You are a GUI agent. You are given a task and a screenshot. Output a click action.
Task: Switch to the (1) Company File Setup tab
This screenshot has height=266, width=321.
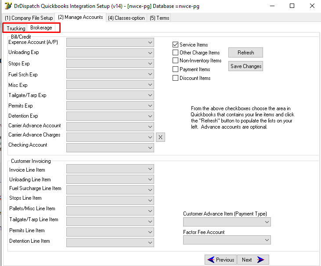click(29, 18)
